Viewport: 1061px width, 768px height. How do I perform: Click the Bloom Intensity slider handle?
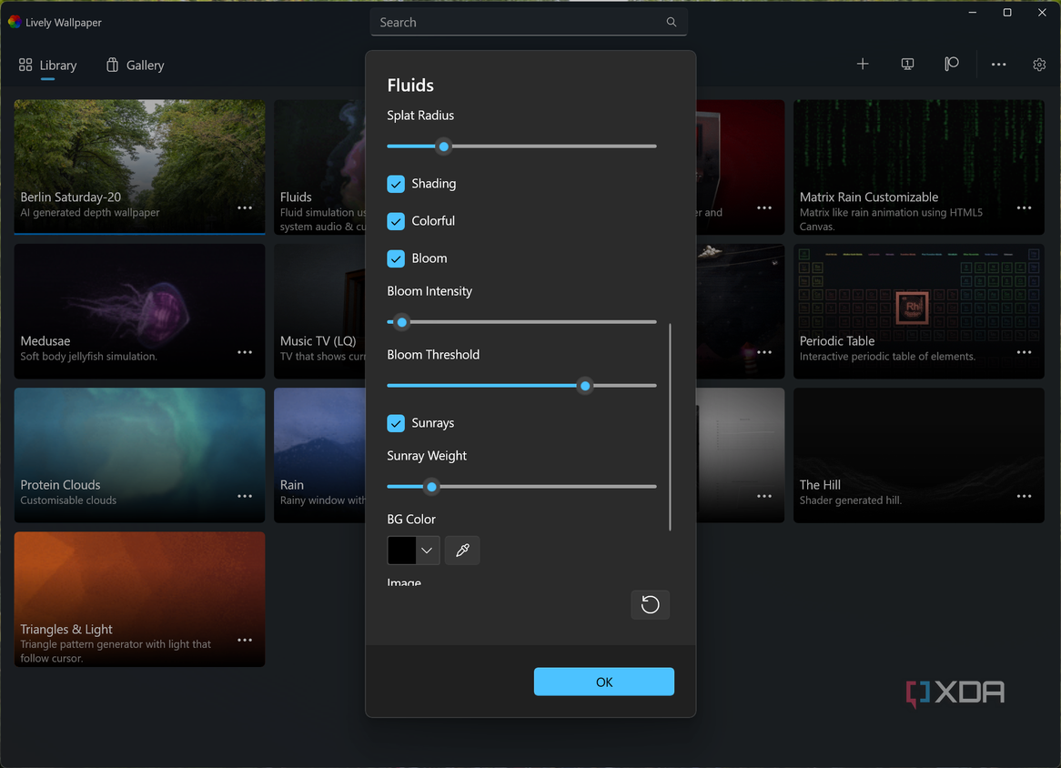pyautogui.click(x=402, y=322)
